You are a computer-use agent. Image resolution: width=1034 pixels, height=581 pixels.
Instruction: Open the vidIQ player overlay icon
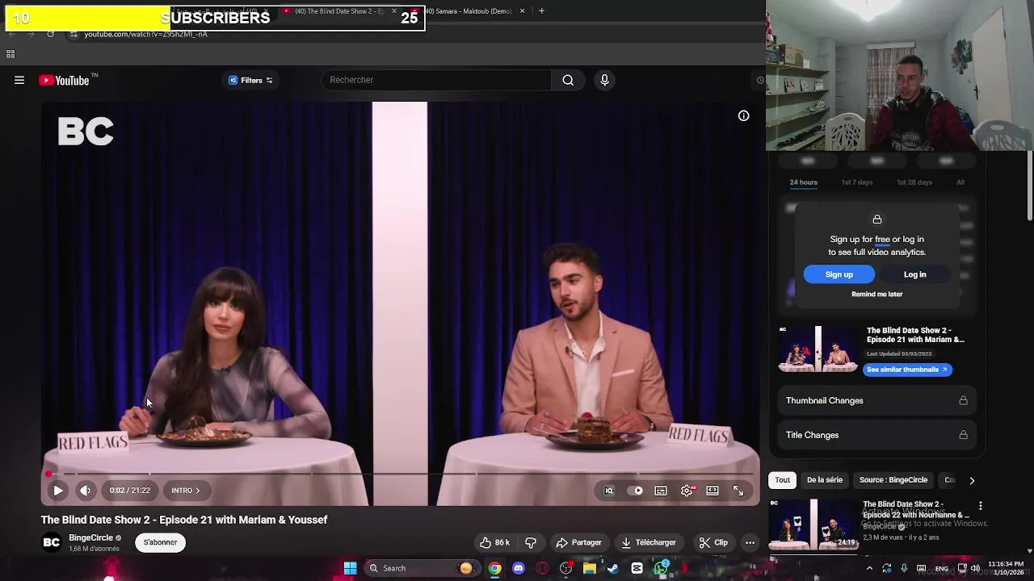609,490
